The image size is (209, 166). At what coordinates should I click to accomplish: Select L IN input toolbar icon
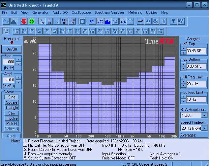[42, 21]
